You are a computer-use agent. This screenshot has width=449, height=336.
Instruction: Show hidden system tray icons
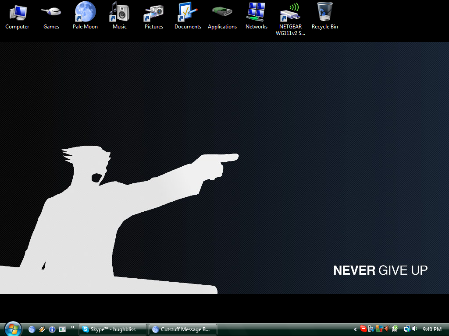click(356, 329)
